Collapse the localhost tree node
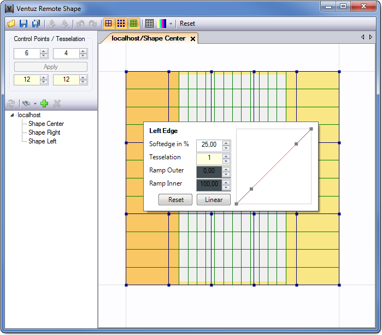 pyautogui.click(x=12, y=115)
